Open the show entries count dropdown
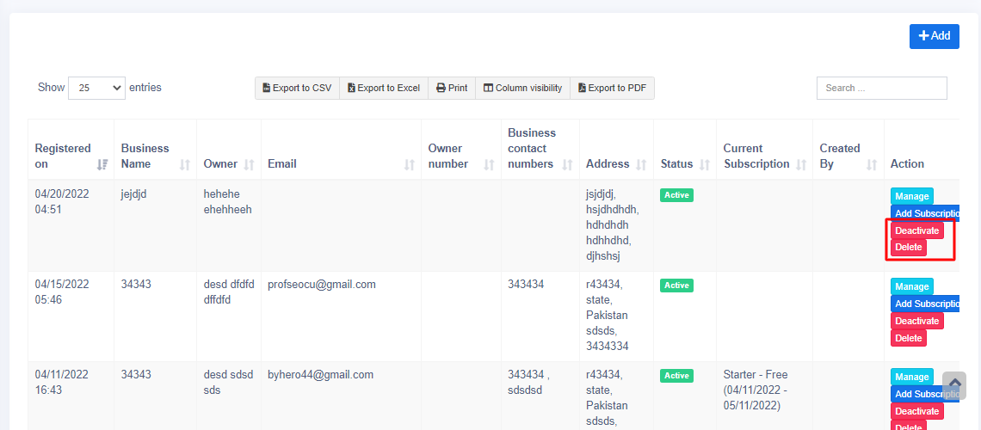The image size is (981, 430). pyautogui.click(x=96, y=88)
